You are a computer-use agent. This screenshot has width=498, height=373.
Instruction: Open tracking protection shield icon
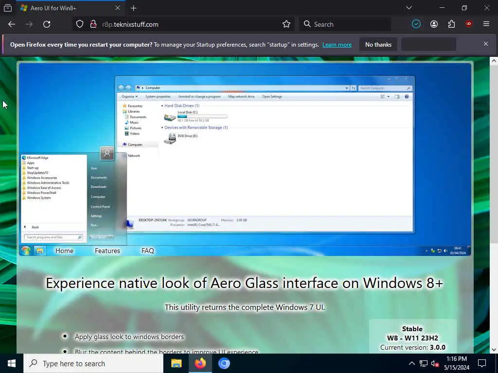pos(80,24)
